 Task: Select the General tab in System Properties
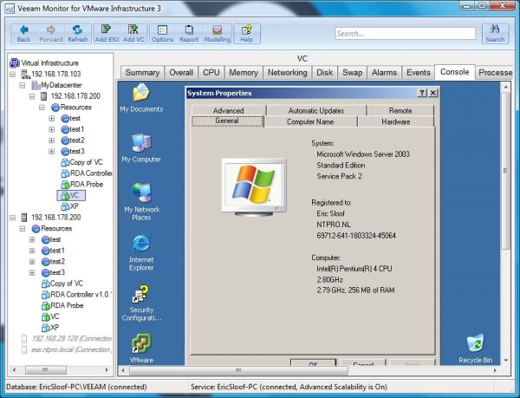pyautogui.click(x=227, y=121)
